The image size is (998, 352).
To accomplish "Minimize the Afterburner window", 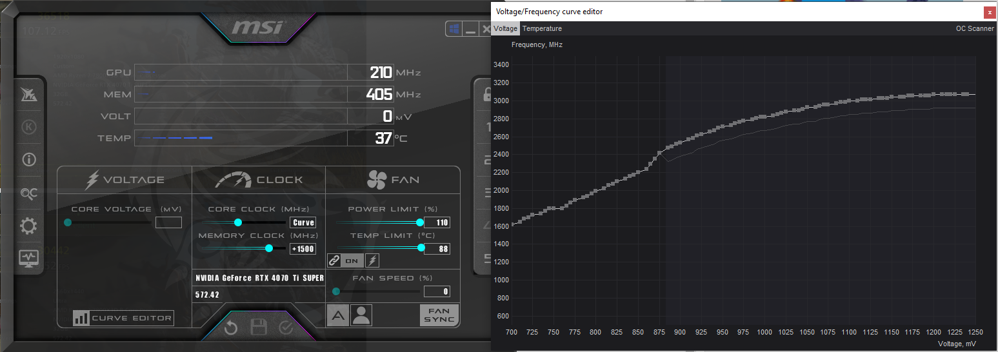I will 471,29.
